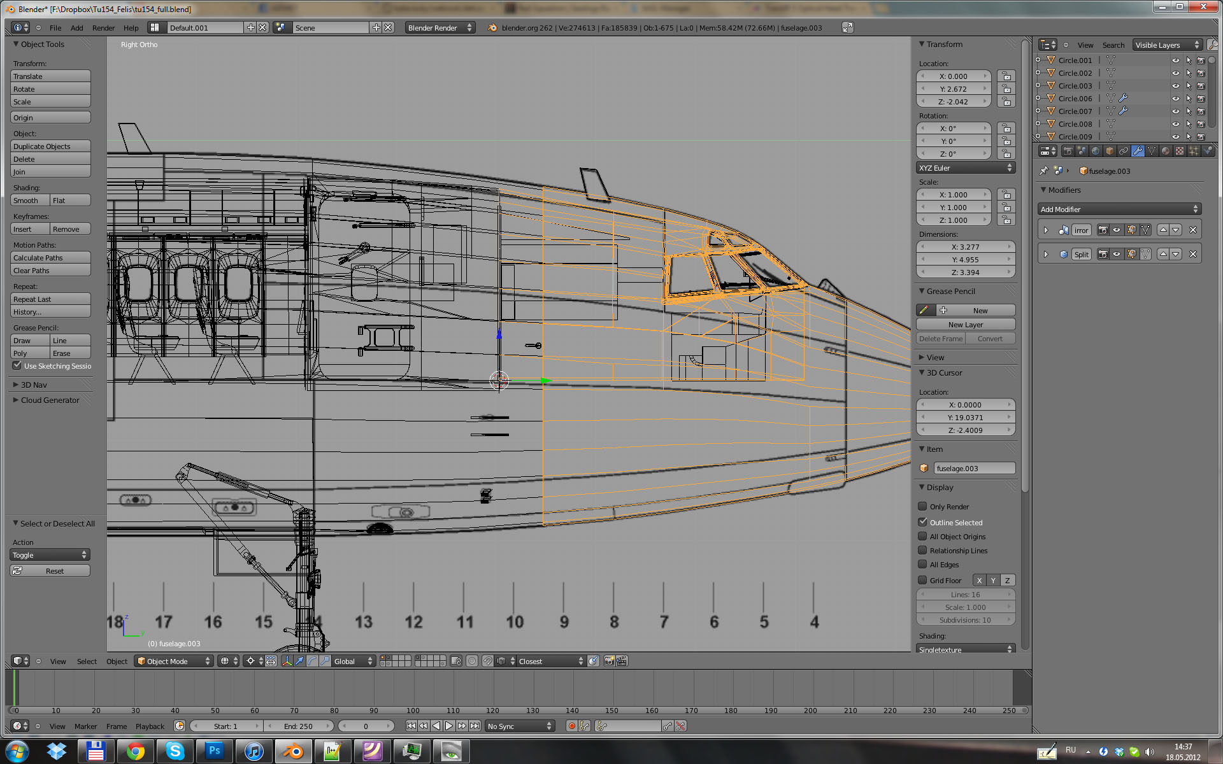The width and height of the screenshot is (1223, 764).
Task: Click the OpenGL render animation clapper icon
Action: [622, 661]
